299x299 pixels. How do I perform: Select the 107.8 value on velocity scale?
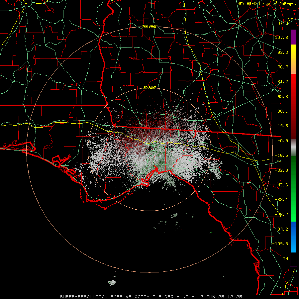point(281,37)
